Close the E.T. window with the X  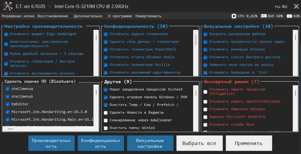point(296,7)
